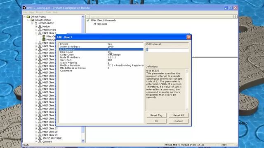The height and width of the screenshot is (148, 264).
Task: Collapse the Default Location tree node
Action: [x=28, y=20]
